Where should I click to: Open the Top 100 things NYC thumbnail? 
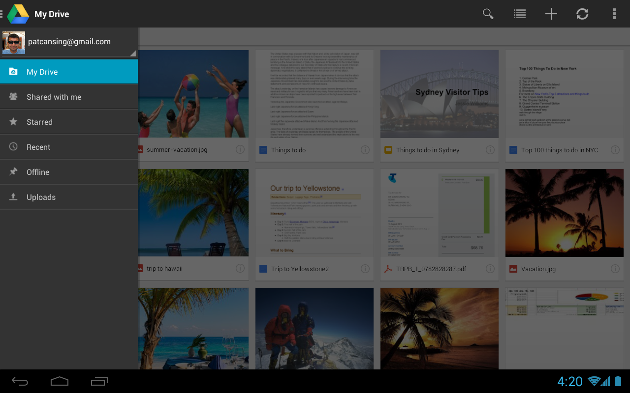pyautogui.click(x=565, y=93)
